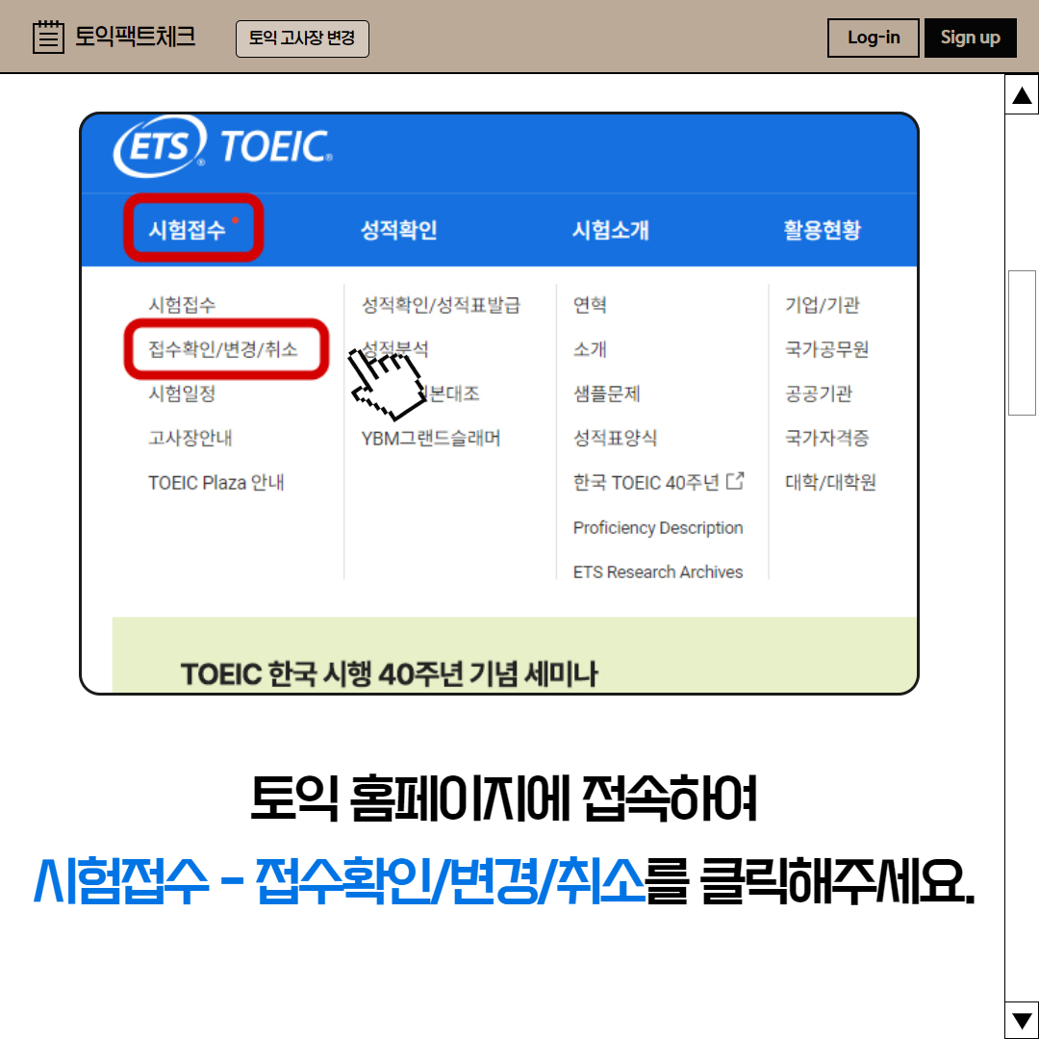Select 국가공무원 link
Image resolution: width=1039 pixels, height=1039 pixels.
[827, 349]
